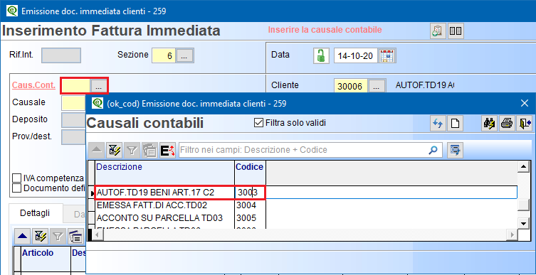Viewport: 536px width, 275px height.
Task: Click the code cell 3004
Action: pyautogui.click(x=251, y=205)
